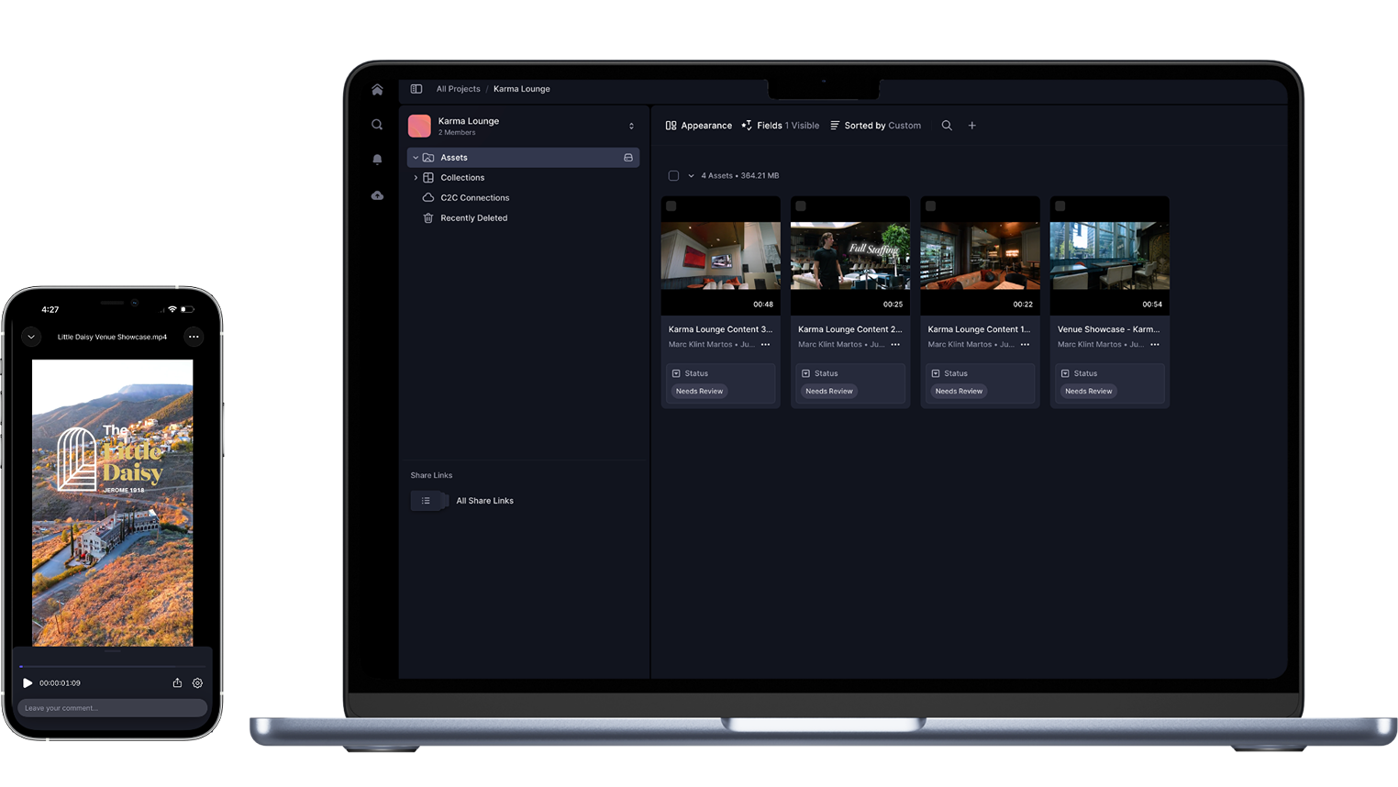
Task: Tap the Little Daisy video preview on phone
Action: [113, 503]
